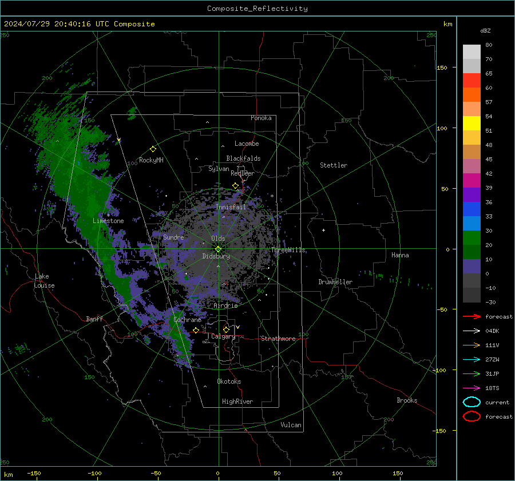Image resolution: width=515 pixels, height=481 pixels.
Task: Click the white plus marker near Drumheller
Action: (x=323, y=230)
